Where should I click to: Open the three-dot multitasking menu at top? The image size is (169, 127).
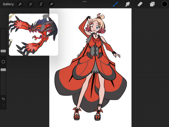(84, 2)
